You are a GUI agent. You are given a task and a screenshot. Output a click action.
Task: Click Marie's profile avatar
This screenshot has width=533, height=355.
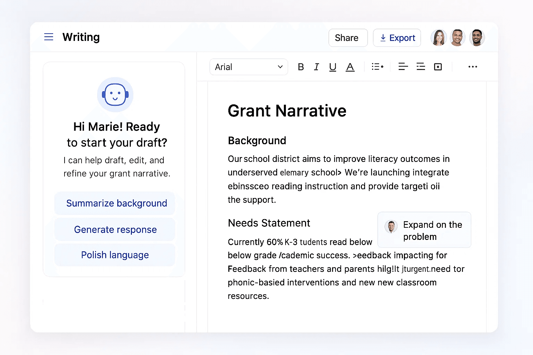[439, 38]
